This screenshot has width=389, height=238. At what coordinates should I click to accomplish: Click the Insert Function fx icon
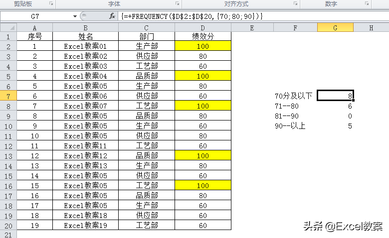(x=112, y=16)
